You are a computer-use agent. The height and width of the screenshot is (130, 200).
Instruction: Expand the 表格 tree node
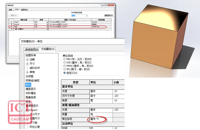click(27, 72)
